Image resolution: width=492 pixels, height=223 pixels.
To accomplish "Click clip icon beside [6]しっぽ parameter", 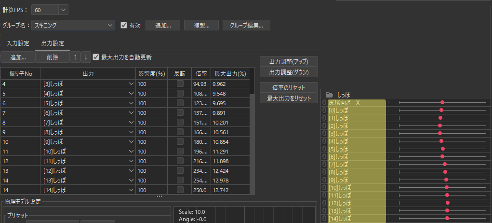I will [324, 156].
